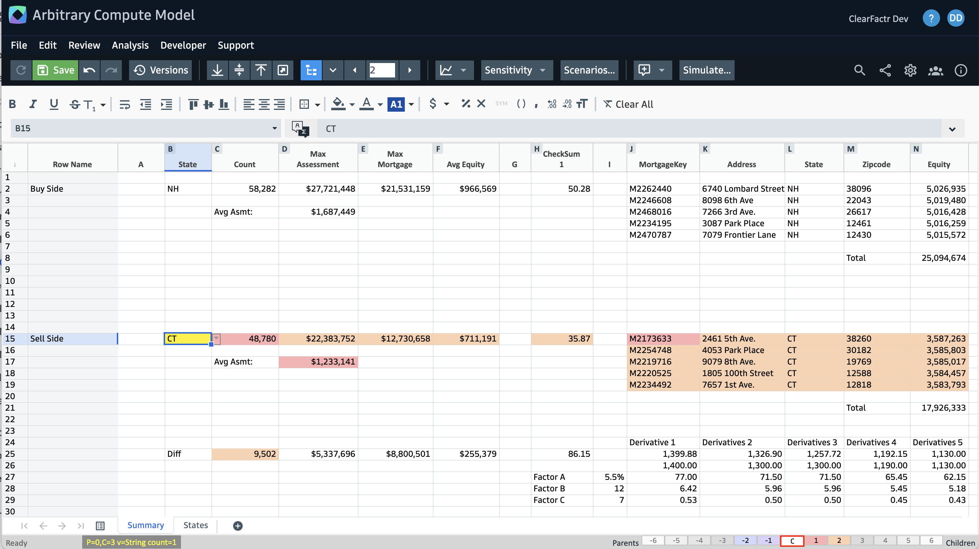
Task: Click the fill color bucket icon
Action: click(338, 104)
